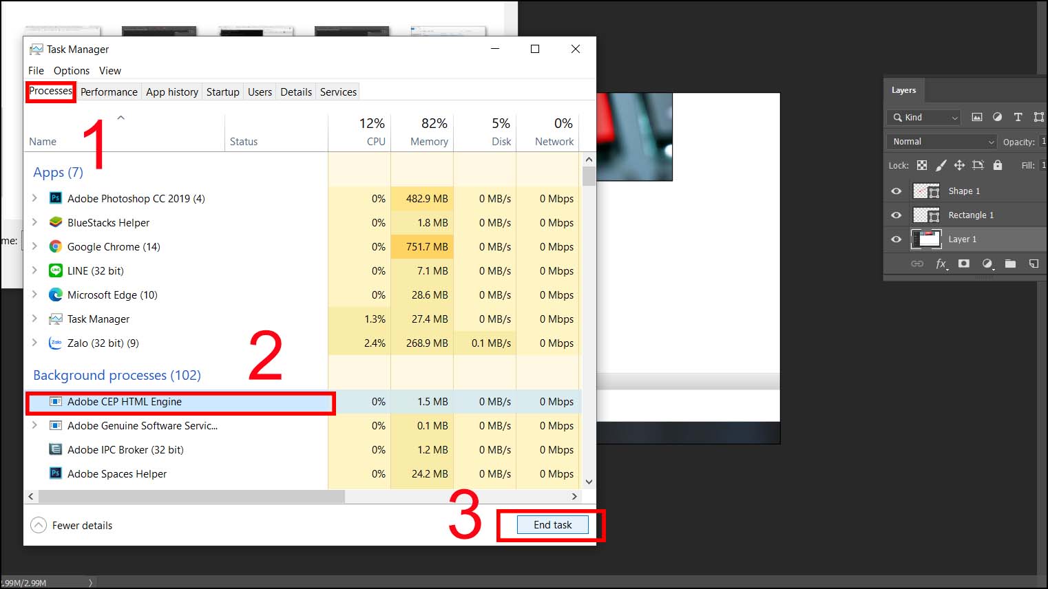Expand the Google Chrome process group
Screen dimensions: 1048x589
click(35, 246)
